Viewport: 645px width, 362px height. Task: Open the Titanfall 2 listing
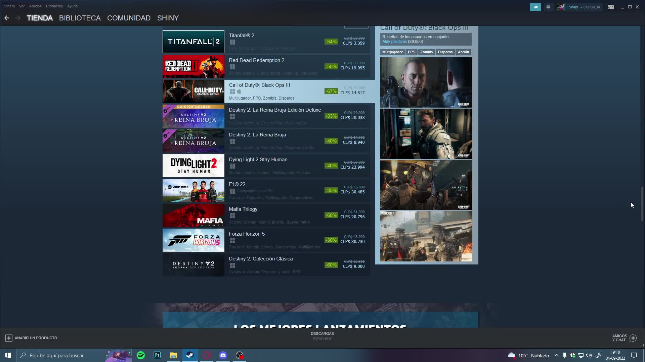tap(266, 42)
